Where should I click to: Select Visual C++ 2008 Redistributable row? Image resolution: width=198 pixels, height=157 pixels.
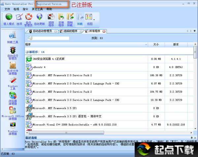coord(109,125)
